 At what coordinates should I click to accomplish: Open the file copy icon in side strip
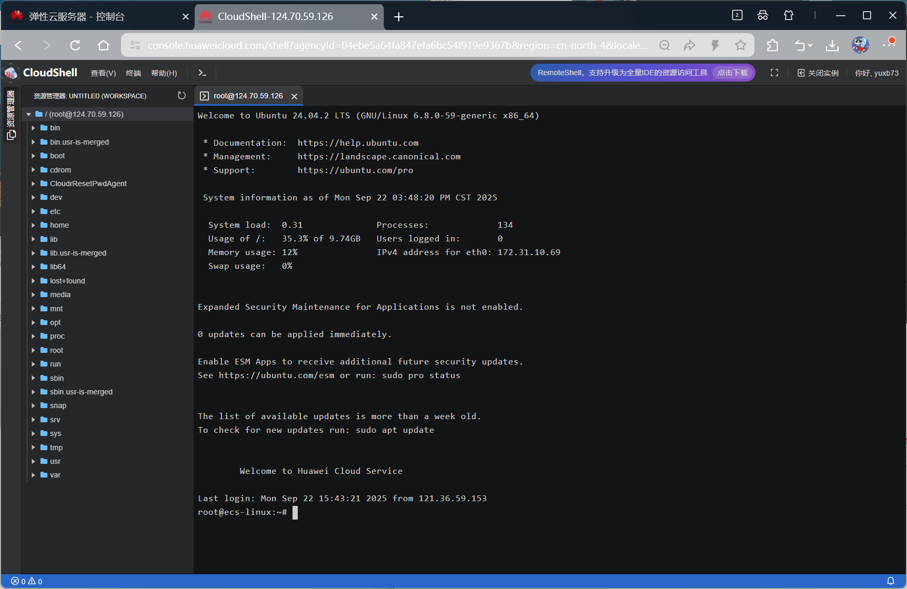[11, 135]
